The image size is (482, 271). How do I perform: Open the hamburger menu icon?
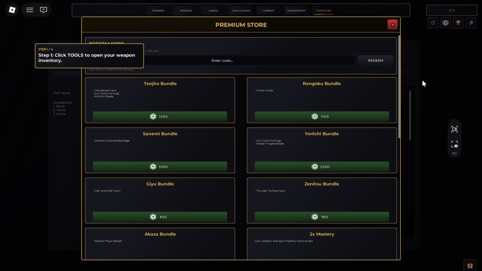click(x=30, y=9)
